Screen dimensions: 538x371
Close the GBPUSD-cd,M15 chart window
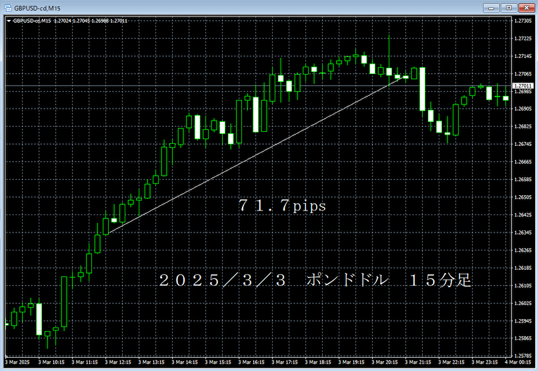tap(525, 7)
